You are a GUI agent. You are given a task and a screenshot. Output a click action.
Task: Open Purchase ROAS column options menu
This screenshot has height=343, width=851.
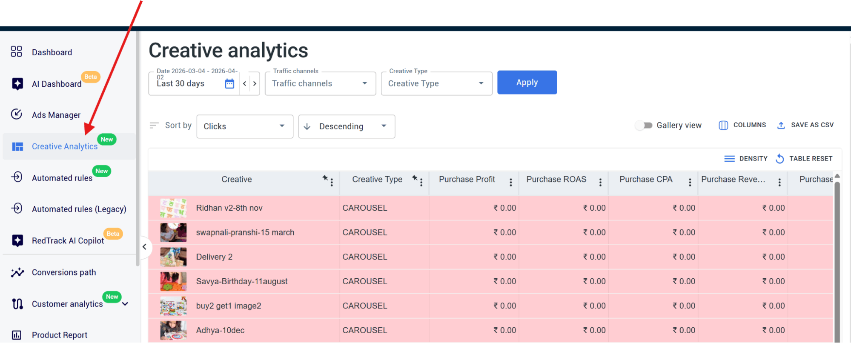600,183
